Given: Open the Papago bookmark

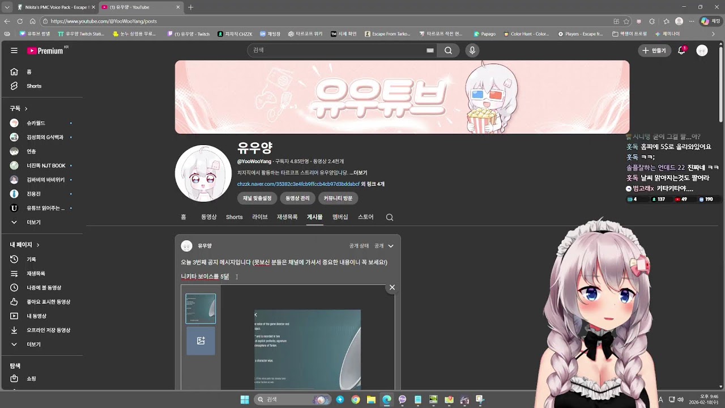Looking at the screenshot, I should click(x=484, y=34).
